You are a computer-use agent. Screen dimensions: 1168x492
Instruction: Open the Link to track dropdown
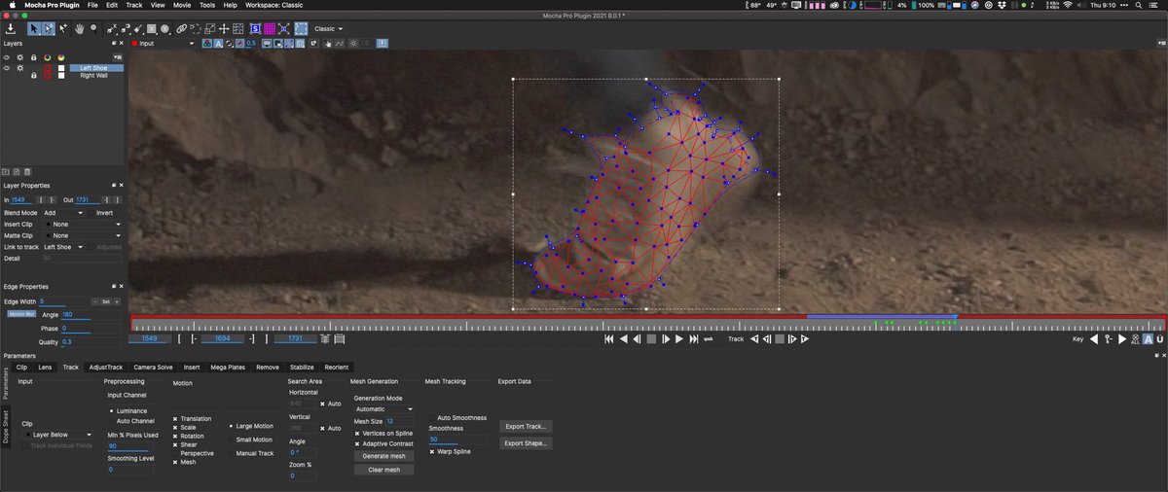[63, 247]
